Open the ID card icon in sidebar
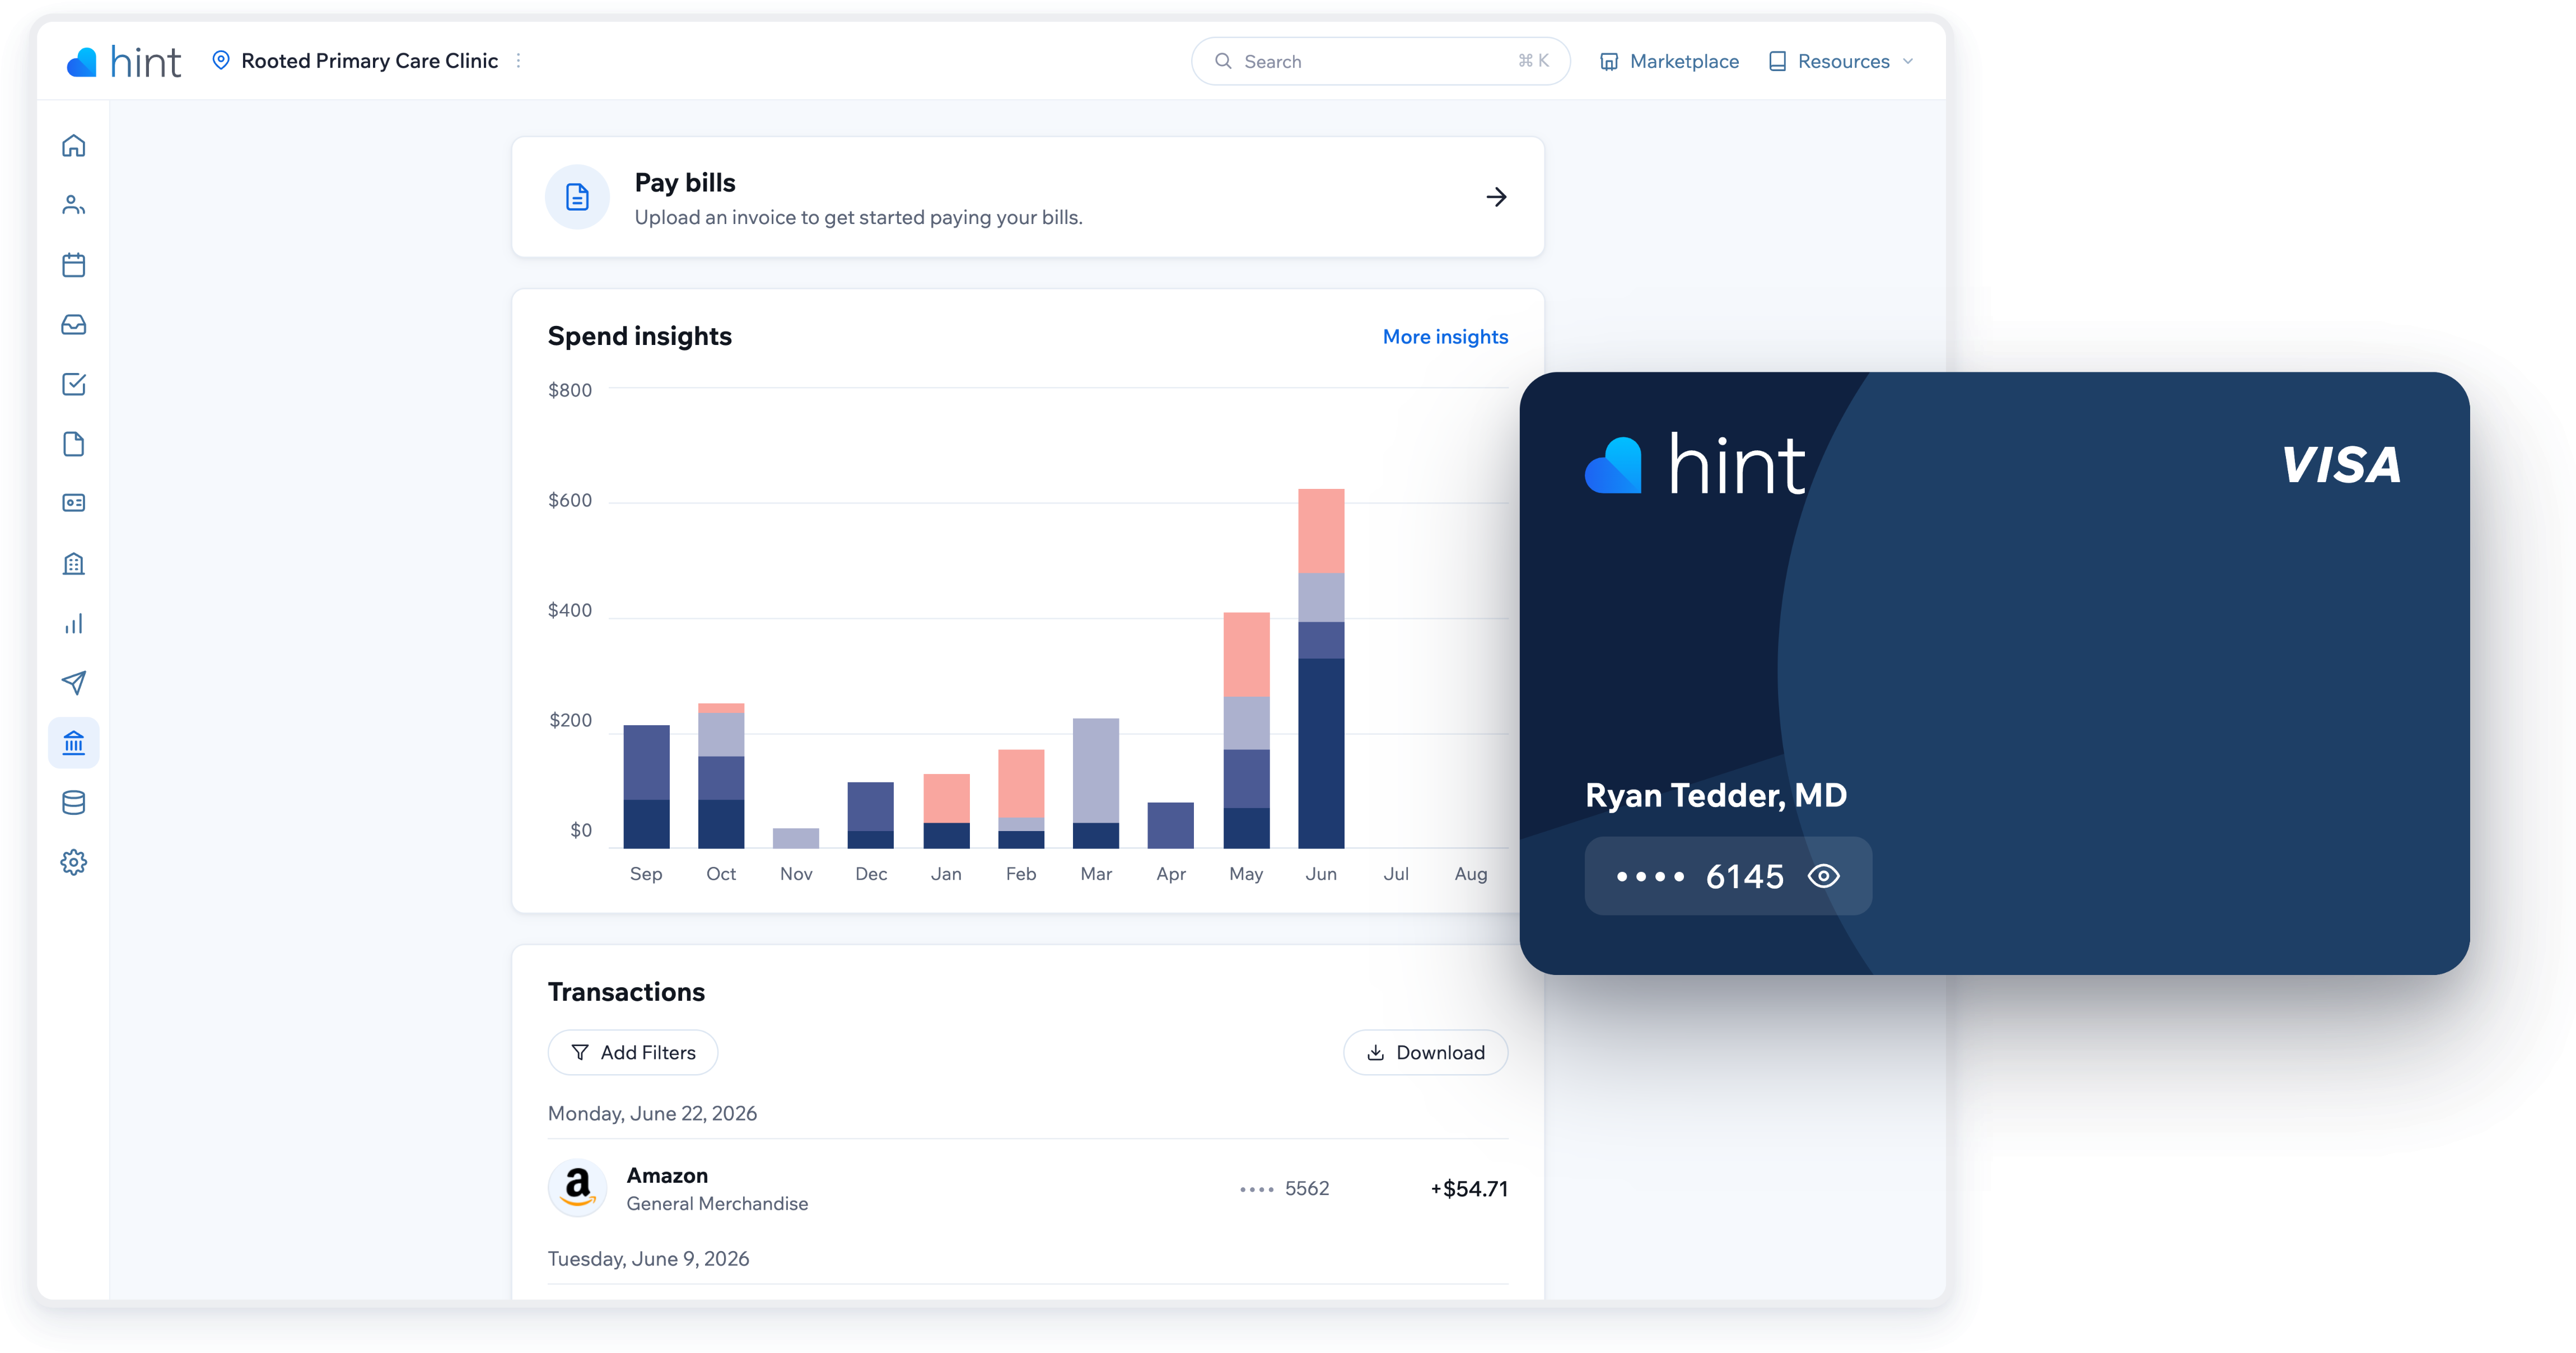This screenshot has width=2576, height=1353. pyautogui.click(x=74, y=503)
